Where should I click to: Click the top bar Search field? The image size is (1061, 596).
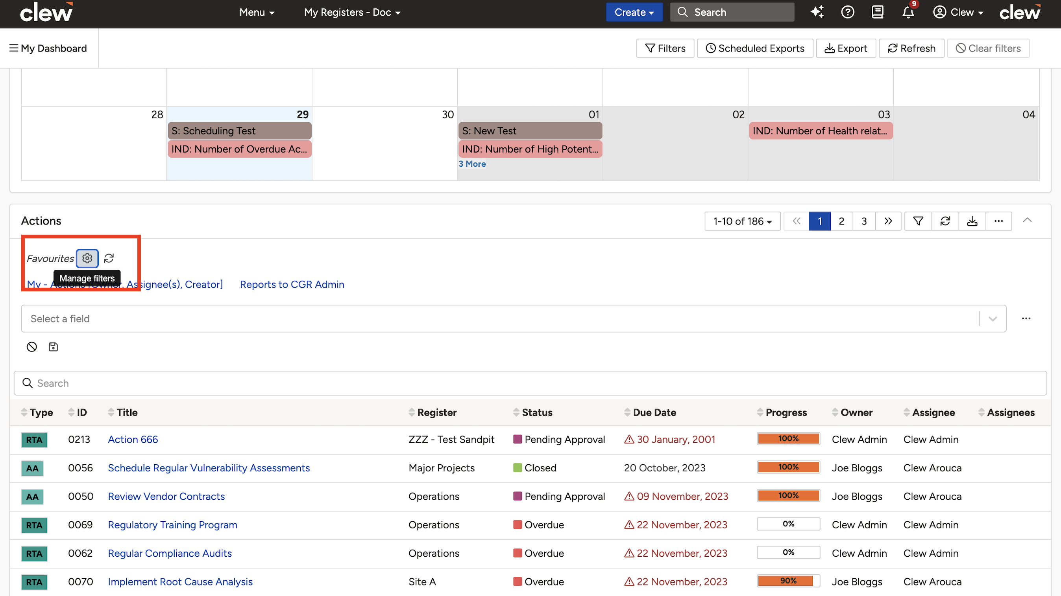732,12
